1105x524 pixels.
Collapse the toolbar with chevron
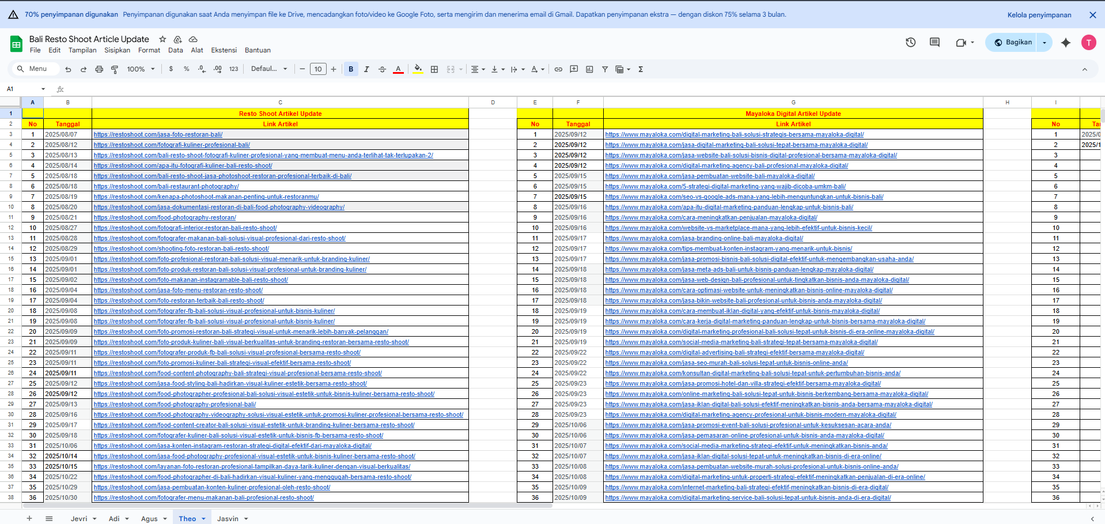click(x=1085, y=69)
